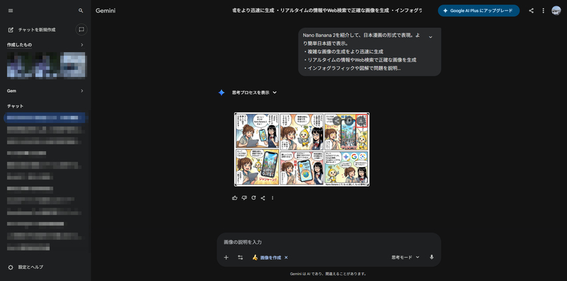The height and width of the screenshot is (281, 567).
Task: Click the scrolling conversation title text
Action: [x=327, y=11]
